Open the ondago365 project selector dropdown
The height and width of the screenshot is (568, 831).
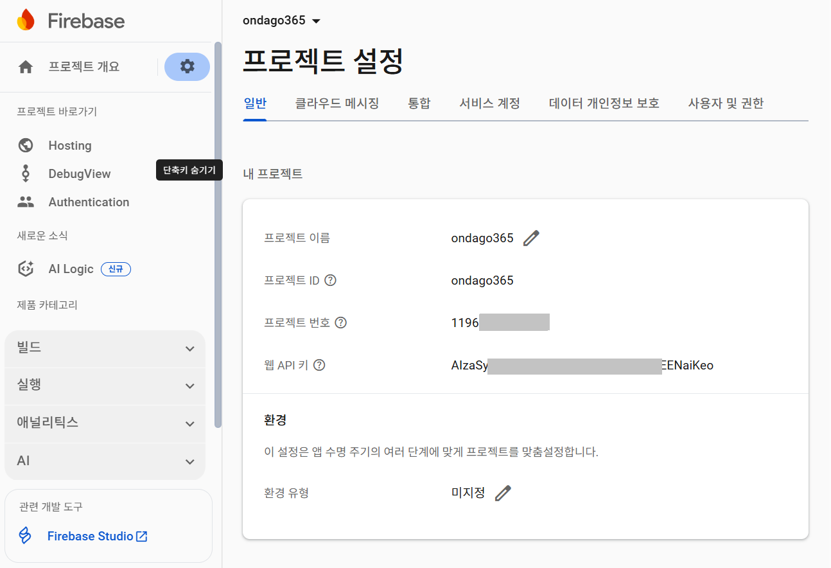coord(282,21)
